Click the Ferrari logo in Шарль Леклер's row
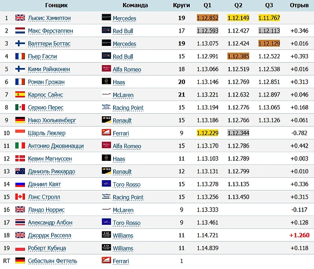 point(106,133)
